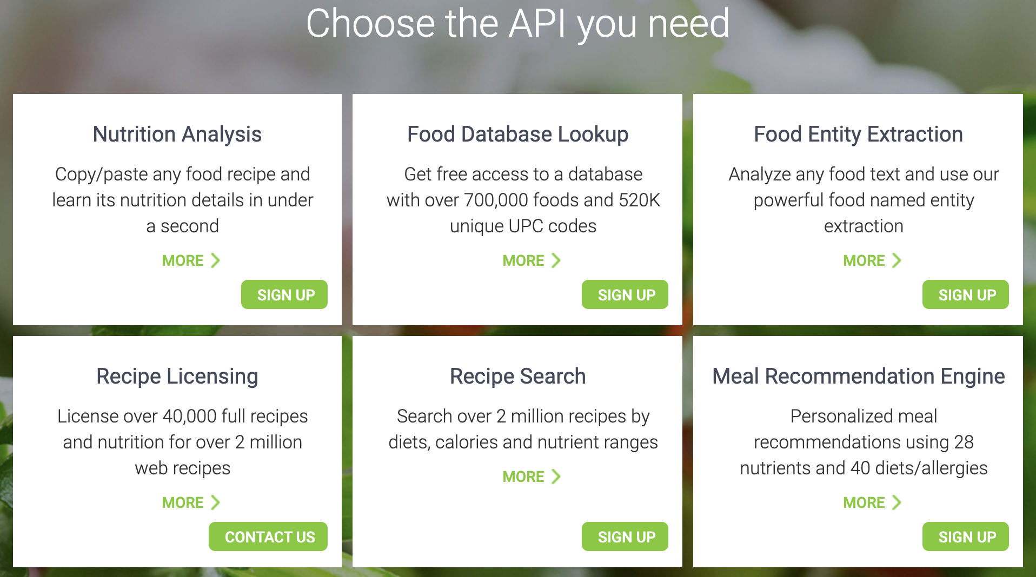Screen dimensions: 1036x577
Task: Open MORE link under Recipe Licensing
Action: pos(183,502)
